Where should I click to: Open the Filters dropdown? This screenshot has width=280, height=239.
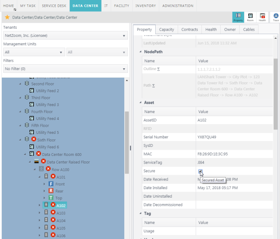(65, 69)
